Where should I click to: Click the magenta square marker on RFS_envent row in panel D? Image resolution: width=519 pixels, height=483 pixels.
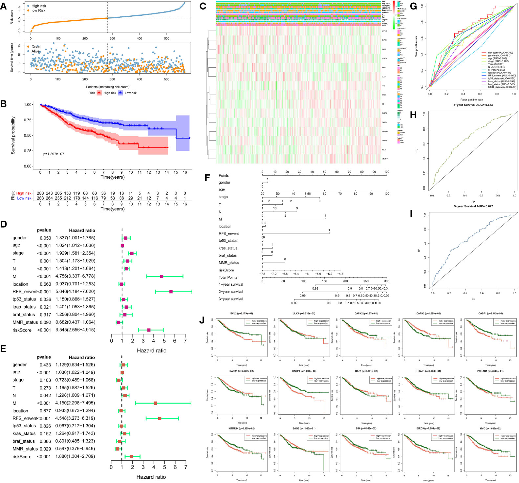pyautogui.click(x=171, y=292)
